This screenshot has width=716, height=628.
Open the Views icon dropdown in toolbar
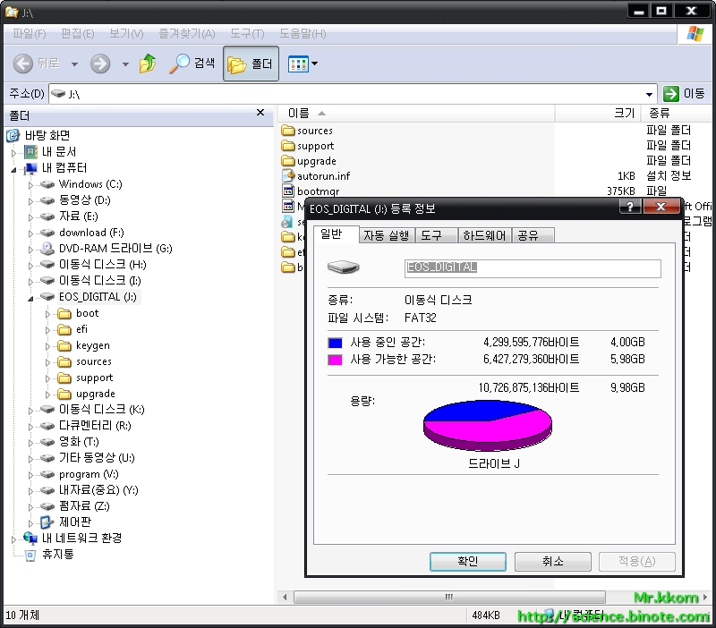coord(303,64)
